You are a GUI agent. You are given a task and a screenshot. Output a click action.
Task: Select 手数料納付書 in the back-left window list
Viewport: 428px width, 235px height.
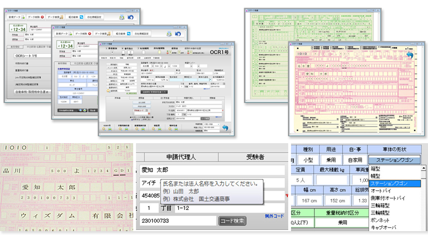coord(22,63)
